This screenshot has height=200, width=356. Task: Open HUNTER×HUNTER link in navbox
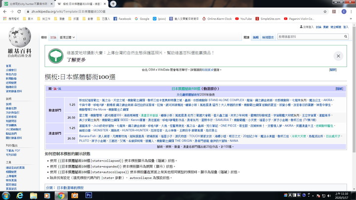click(x=135, y=130)
